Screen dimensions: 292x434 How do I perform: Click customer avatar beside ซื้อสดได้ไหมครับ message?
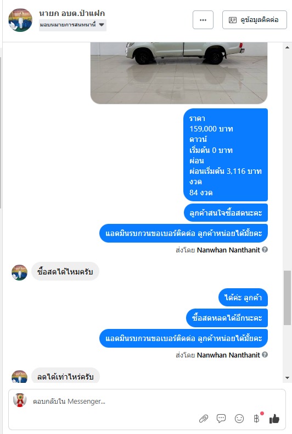(19, 272)
